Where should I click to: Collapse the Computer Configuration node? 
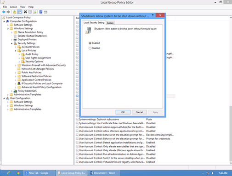pos(4,22)
